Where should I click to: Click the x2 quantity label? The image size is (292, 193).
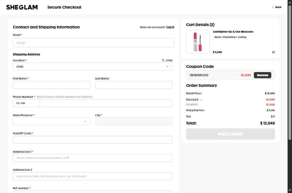point(273,52)
